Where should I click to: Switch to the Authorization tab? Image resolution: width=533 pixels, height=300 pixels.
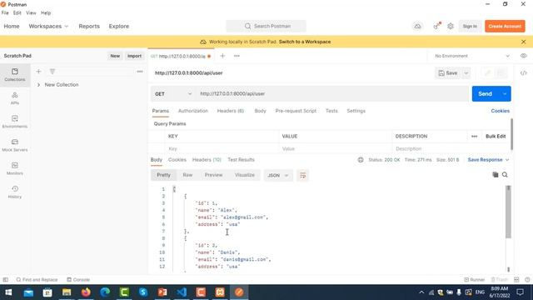click(192, 111)
